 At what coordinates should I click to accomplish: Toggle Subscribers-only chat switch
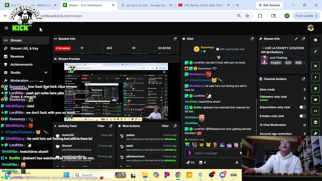302,107
